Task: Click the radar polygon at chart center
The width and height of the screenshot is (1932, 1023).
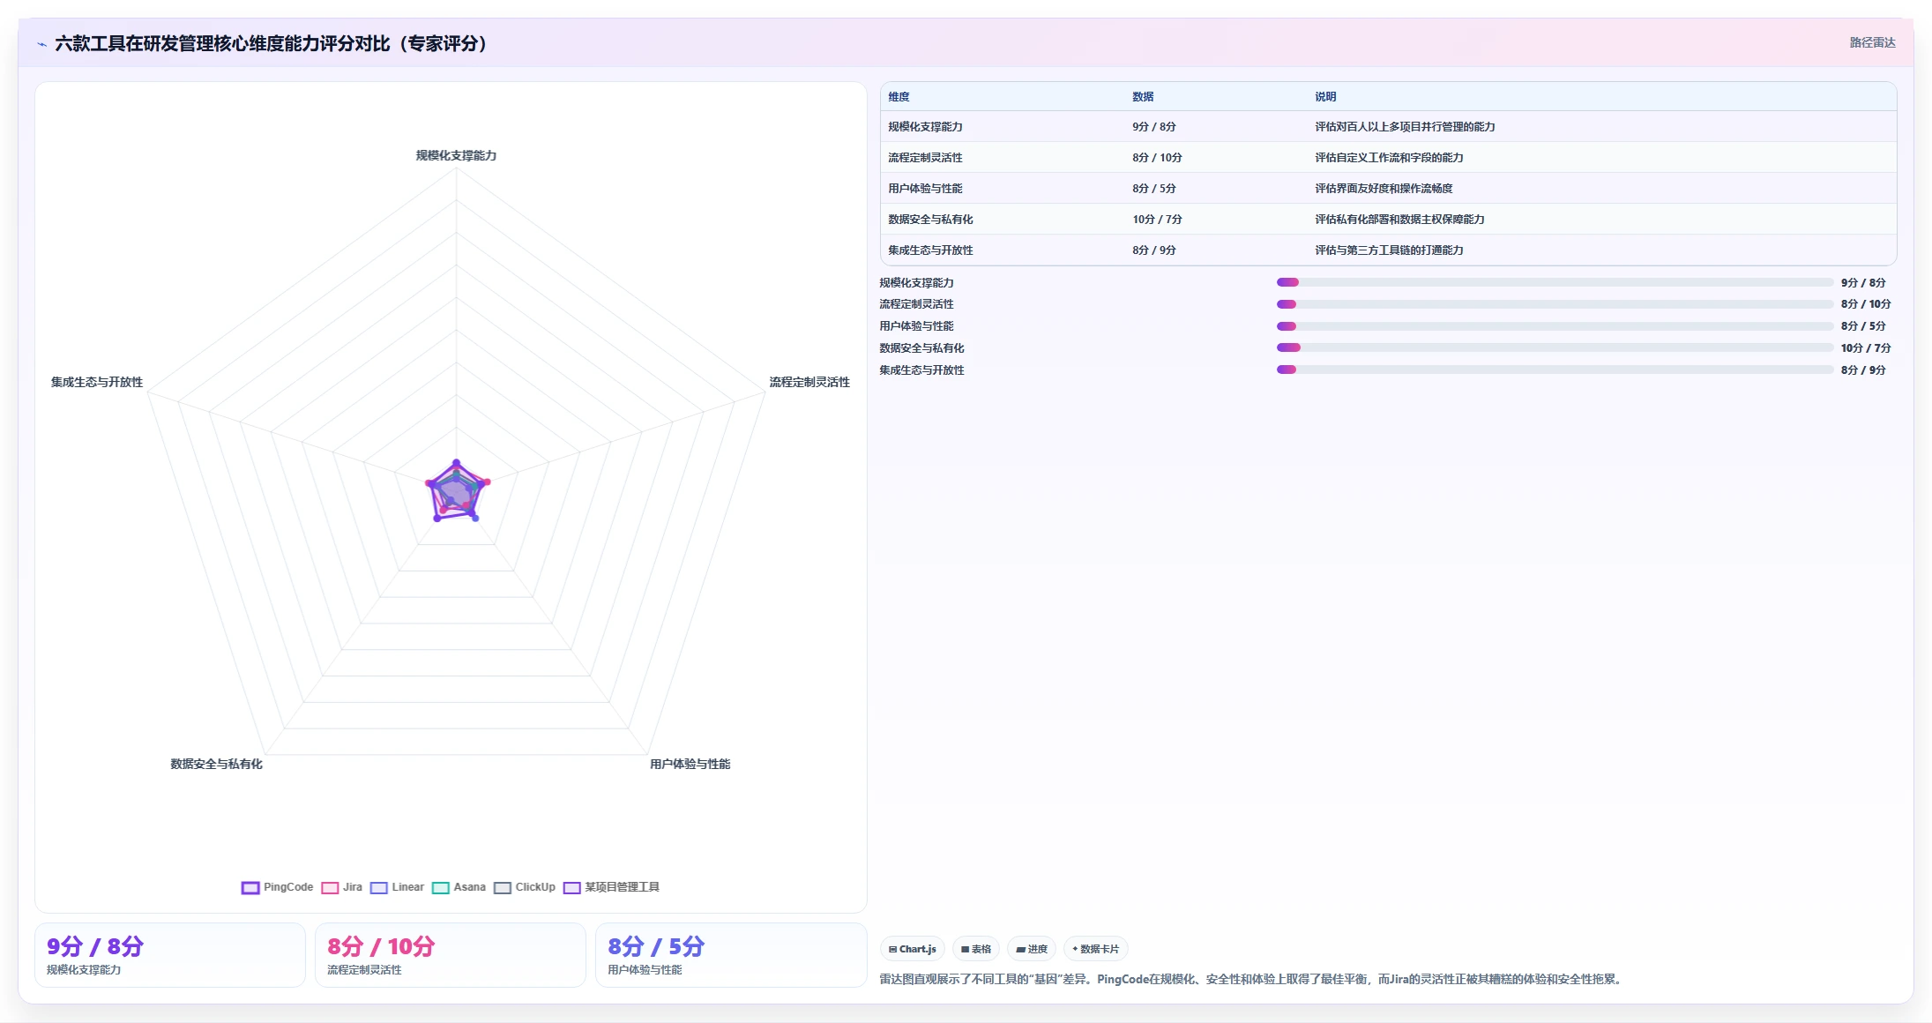Action: (x=456, y=492)
